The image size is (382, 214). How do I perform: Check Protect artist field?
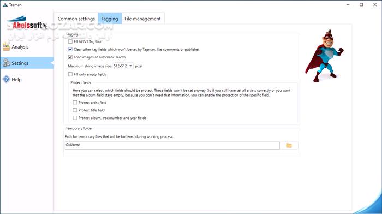coord(75,103)
